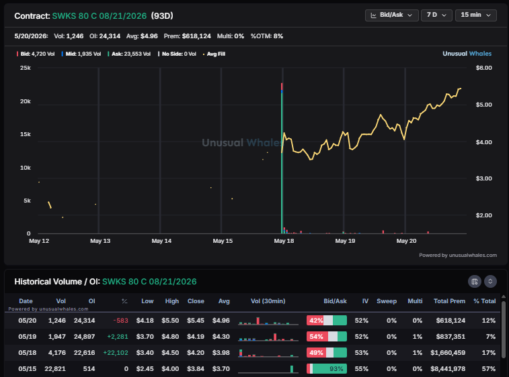509x377 pixels.
Task: Sort table by the Date column header
Action: (x=26, y=301)
